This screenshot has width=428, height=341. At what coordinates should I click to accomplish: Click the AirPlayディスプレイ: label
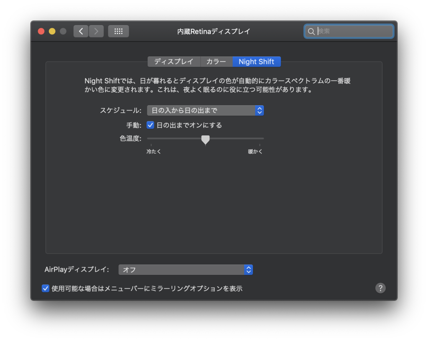[77, 270]
